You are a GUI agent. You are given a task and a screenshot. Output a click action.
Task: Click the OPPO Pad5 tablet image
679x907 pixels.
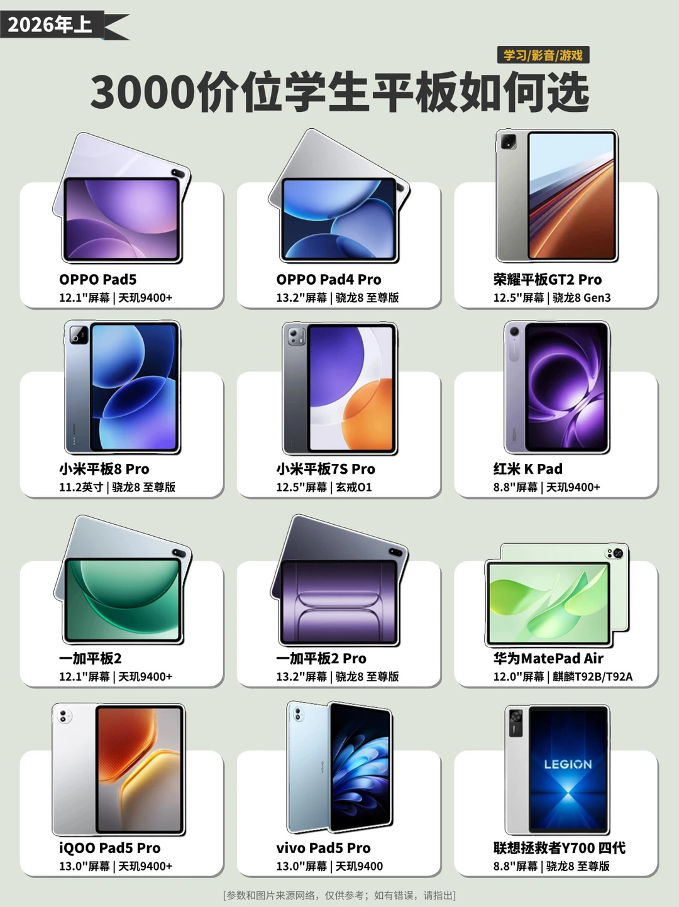(x=121, y=197)
